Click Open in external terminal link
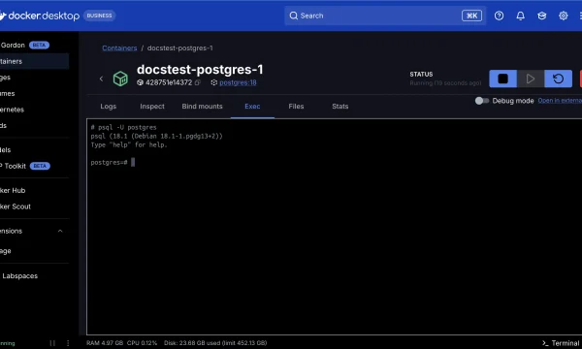Viewport: 582px width, 349px height. click(560, 101)
